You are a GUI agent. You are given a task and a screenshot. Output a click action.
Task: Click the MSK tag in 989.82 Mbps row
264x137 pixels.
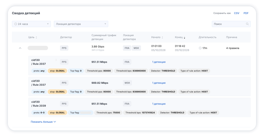tap(127, 83)
